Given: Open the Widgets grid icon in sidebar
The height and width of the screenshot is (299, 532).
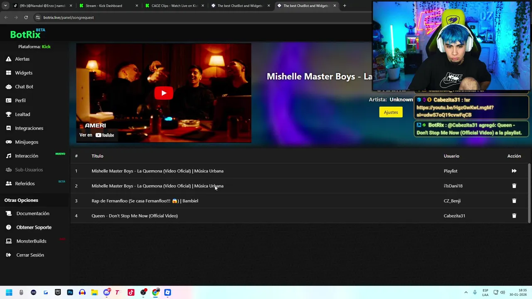Looking at the screenshot, I should pos(8,73).
